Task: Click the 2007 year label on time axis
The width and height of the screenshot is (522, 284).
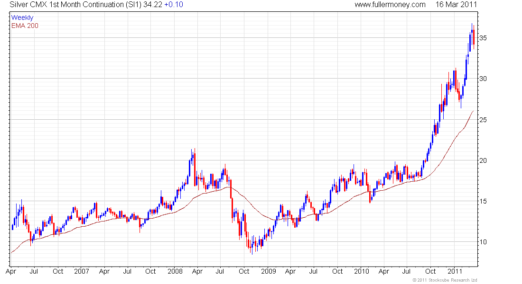Action: click(x=82, y=271)
